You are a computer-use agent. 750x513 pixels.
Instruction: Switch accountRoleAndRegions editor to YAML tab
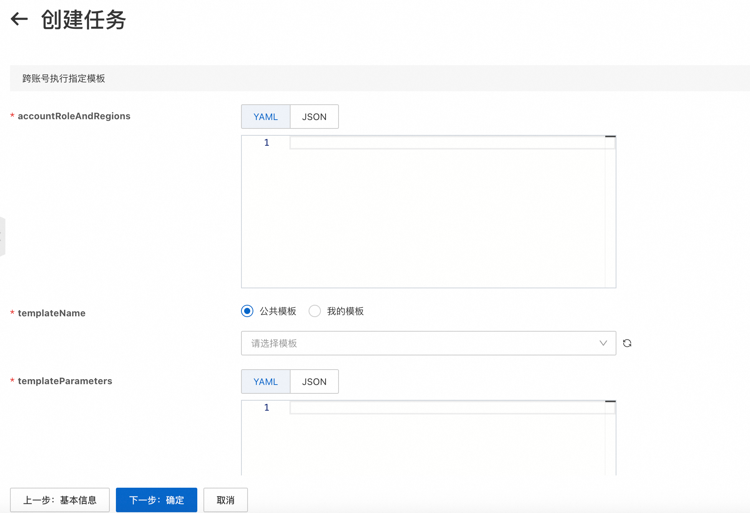pyautogui.click(x=266, y=117)
